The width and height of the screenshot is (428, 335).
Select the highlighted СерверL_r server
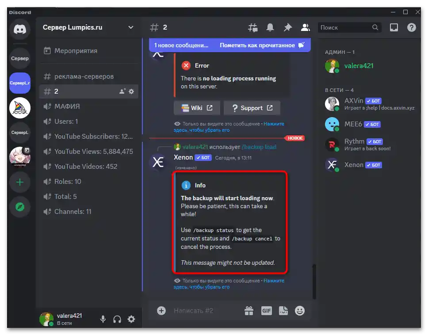pyautogui.click(x=19, y=83)
